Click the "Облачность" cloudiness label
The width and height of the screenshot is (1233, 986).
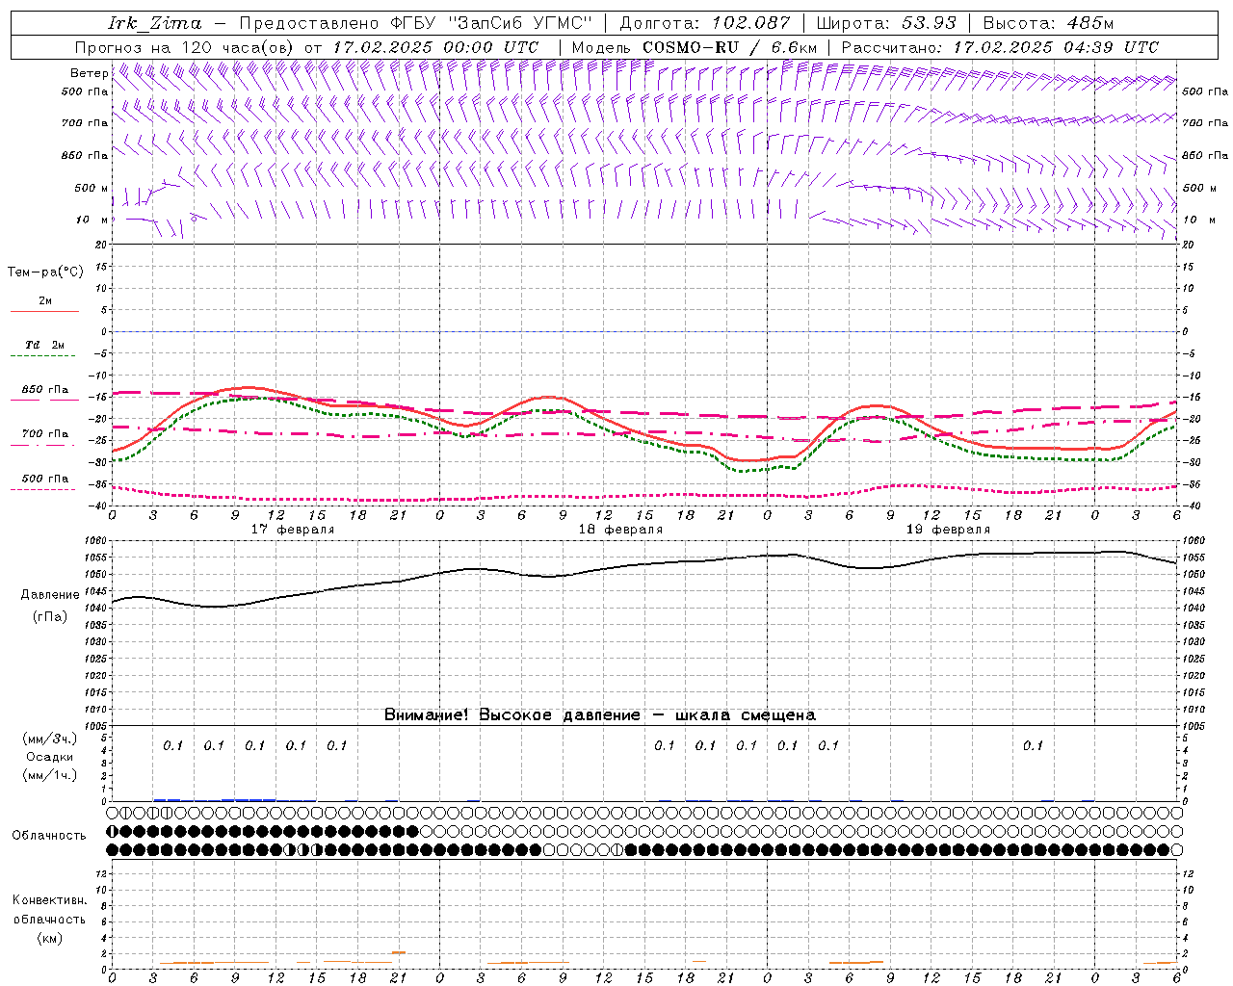[49, 835]
